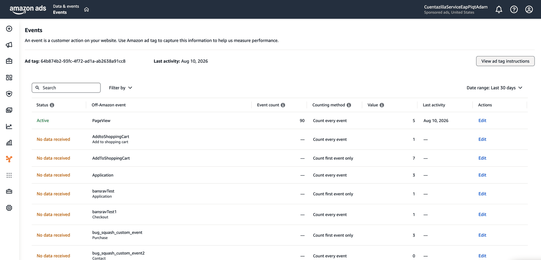Viewport: 541px width, 260px height.
Task: Open the user account profile icon
Action: 529,9
